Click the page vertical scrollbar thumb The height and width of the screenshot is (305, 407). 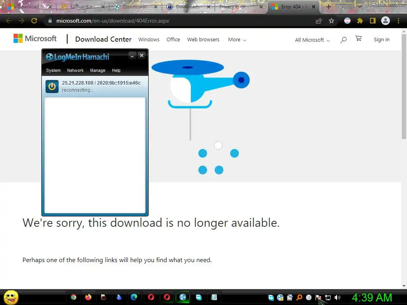(404, 87)
